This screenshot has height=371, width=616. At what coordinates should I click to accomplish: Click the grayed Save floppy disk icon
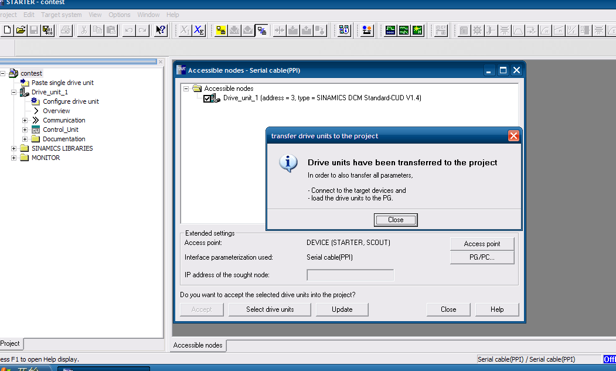click(x=34, y=30)
